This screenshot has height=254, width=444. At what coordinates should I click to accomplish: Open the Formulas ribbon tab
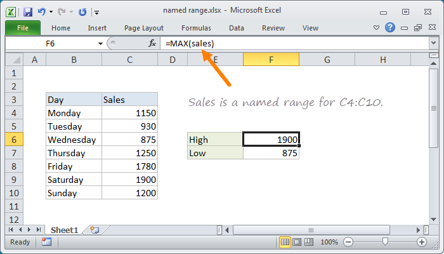click(x=196, y=28)
